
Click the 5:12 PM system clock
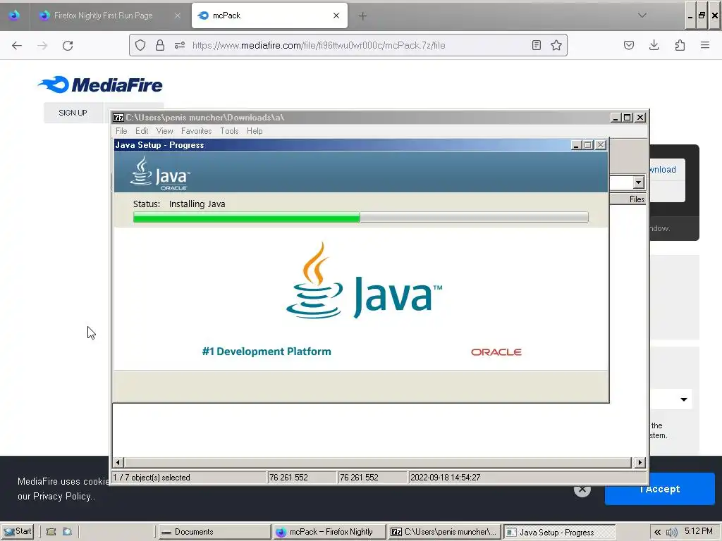pyautogui.click(x=699, y=531)
